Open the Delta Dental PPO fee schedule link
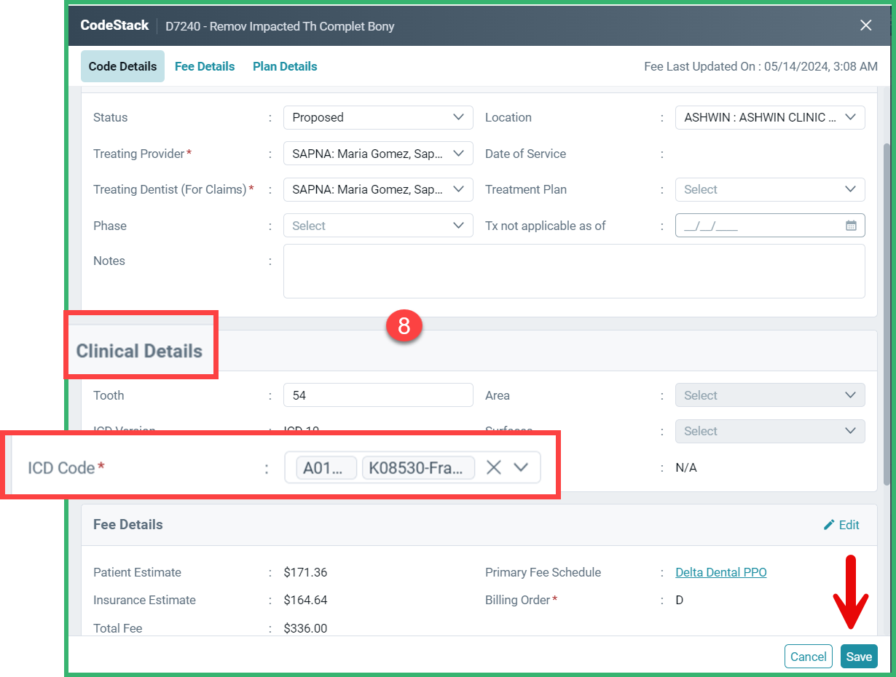Image resolution: width=896 pixels, height=677 pixels. click(720, 572)
